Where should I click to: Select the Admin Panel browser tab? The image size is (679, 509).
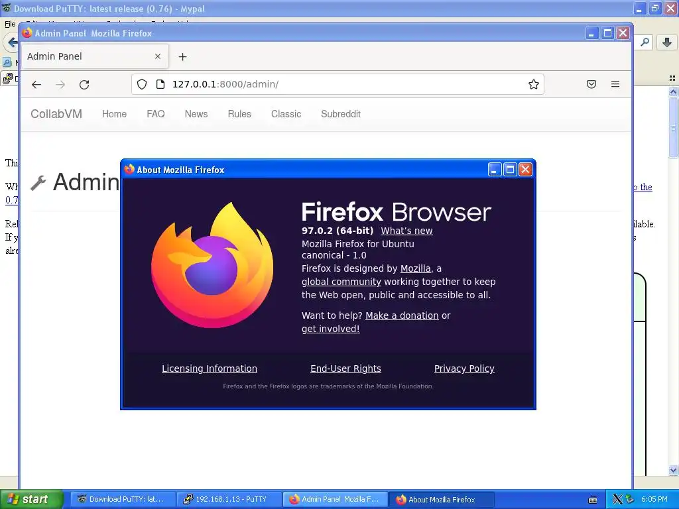[x=94, y=56]
